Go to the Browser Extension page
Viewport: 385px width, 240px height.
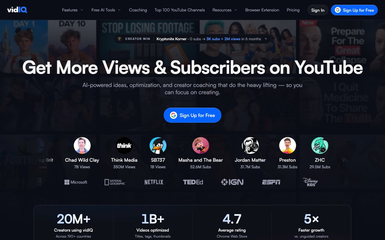coord(262,10)
